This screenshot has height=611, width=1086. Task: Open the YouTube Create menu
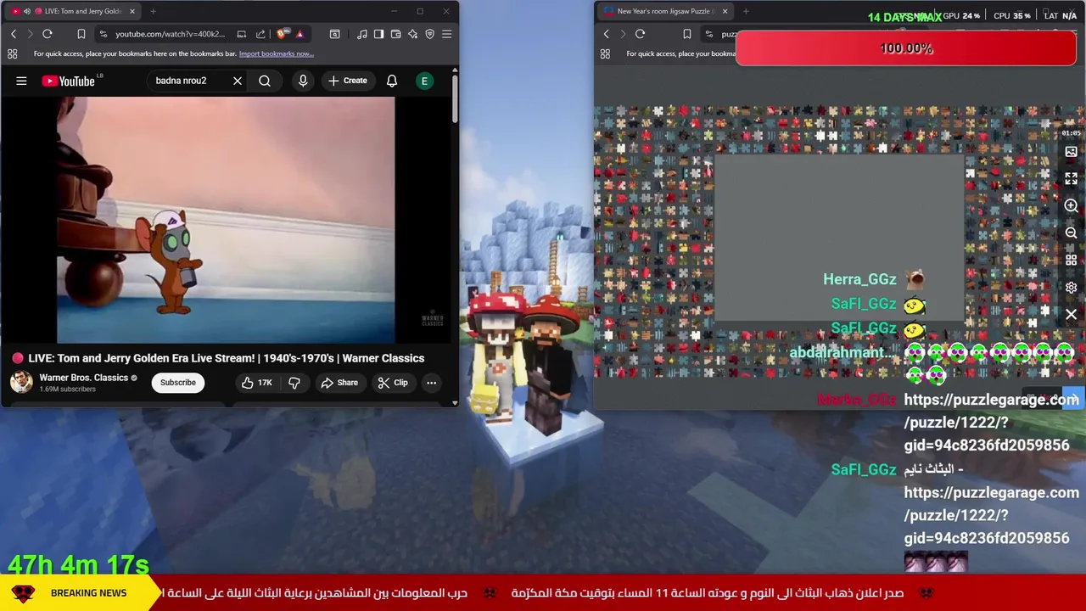click(x=348, y=81)
